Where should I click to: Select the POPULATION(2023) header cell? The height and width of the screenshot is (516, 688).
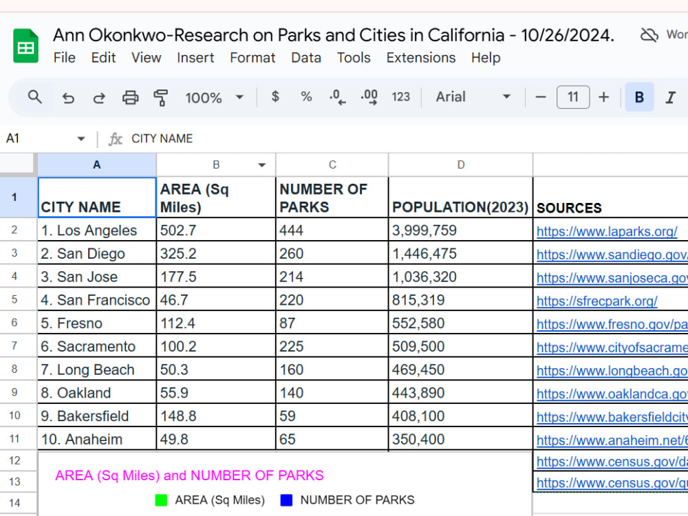tap(461, 197)
